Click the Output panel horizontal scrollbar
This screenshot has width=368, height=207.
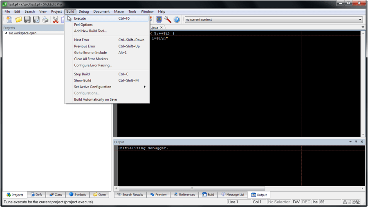coord(192,188)
